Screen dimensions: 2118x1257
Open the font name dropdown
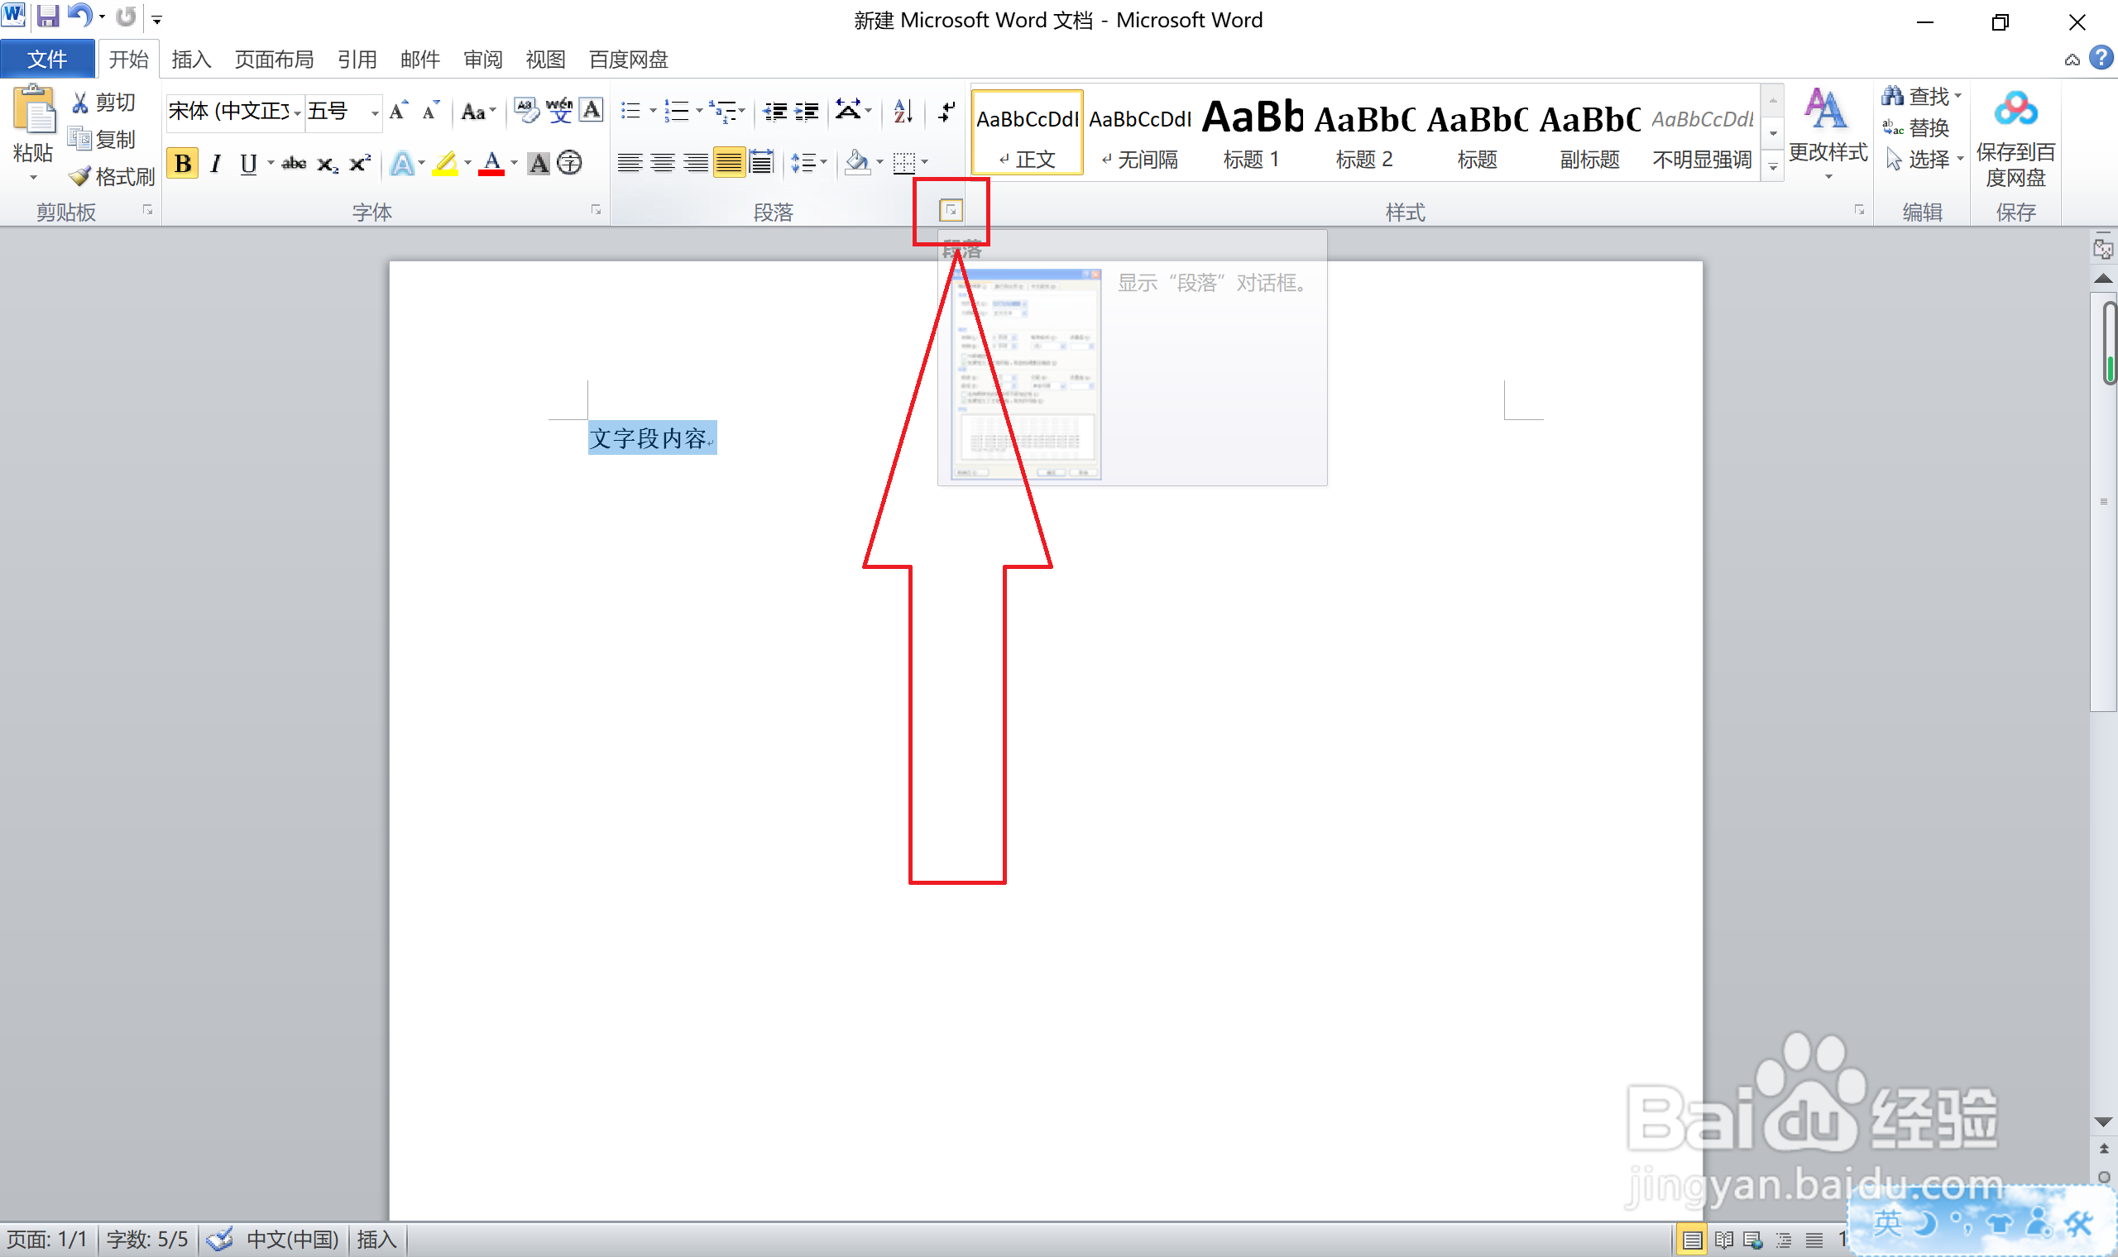click(297, 112)
